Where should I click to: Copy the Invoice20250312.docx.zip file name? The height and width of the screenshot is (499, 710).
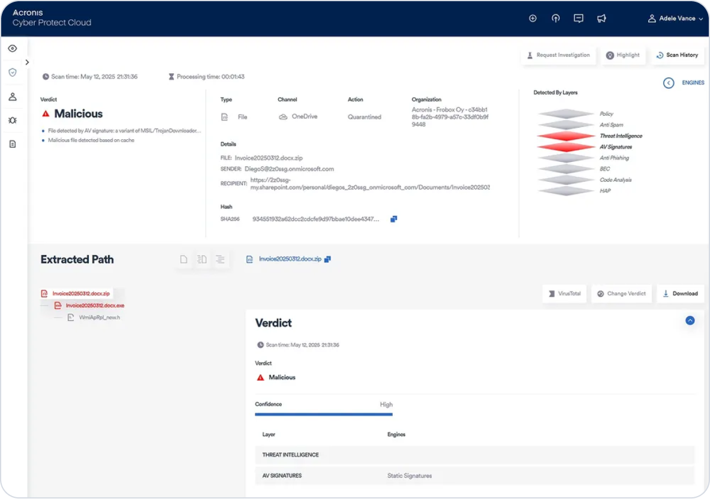pos(327,258)
